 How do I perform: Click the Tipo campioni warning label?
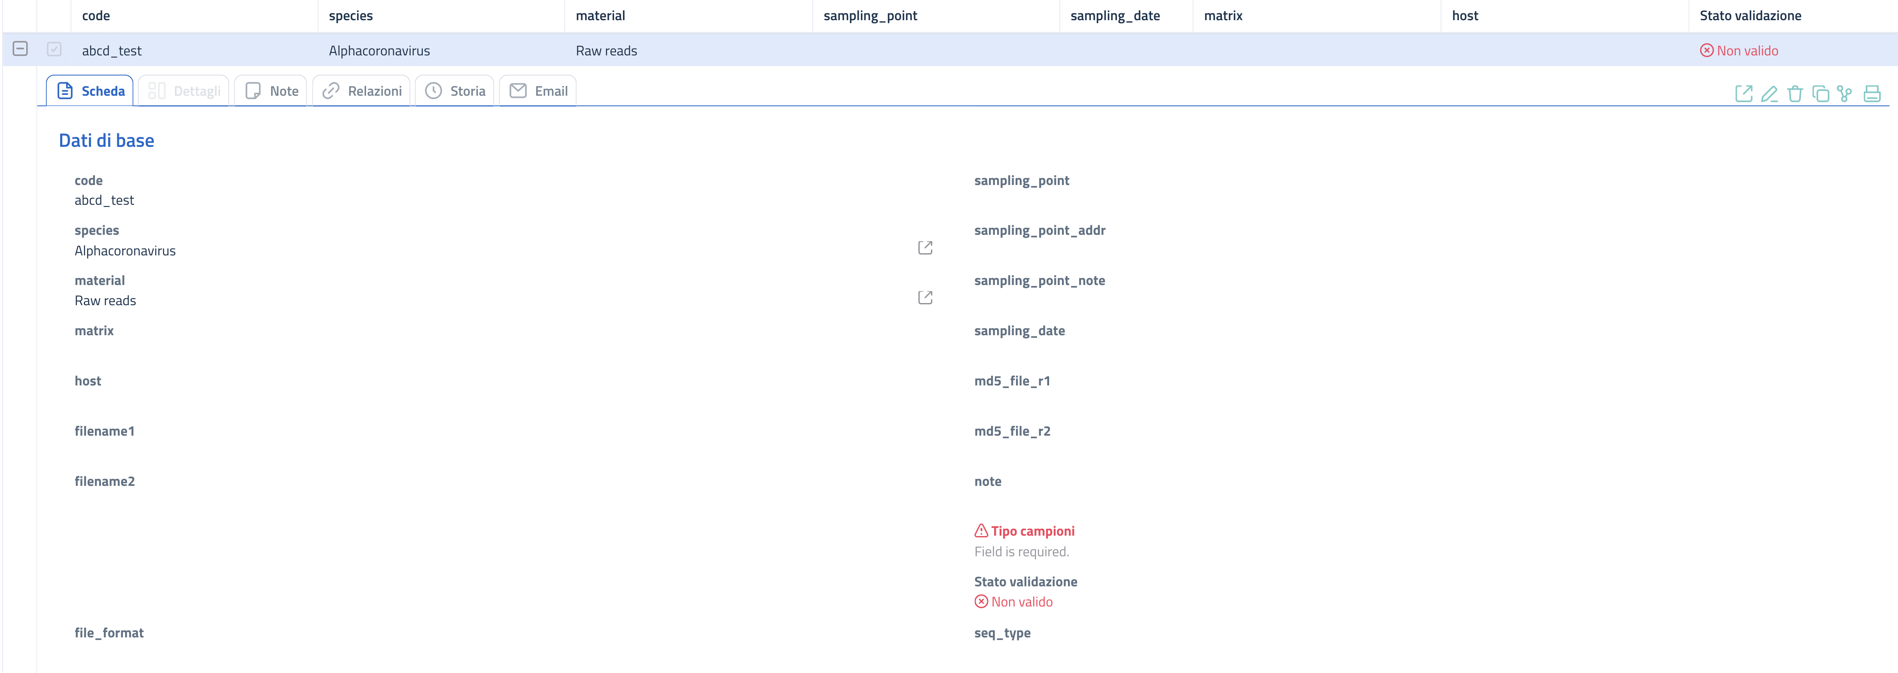(x=1031, y=531)
